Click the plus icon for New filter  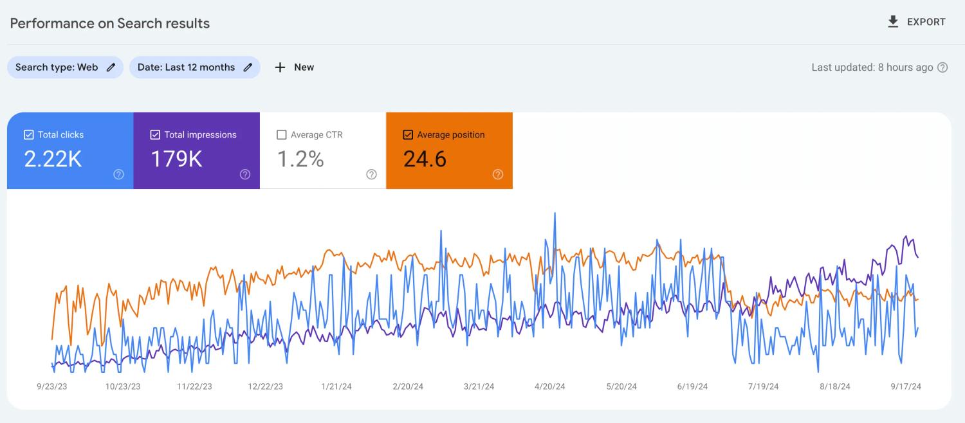(280, 67)
